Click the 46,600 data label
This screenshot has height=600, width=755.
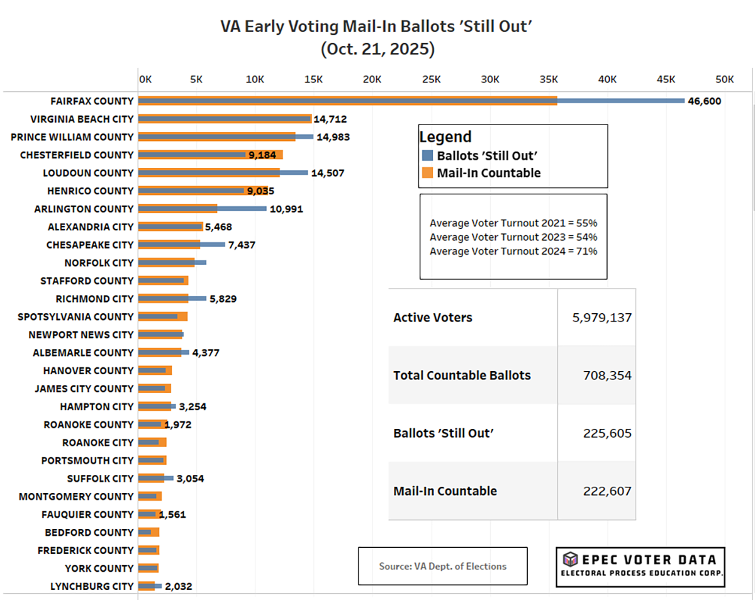[705, 101]
